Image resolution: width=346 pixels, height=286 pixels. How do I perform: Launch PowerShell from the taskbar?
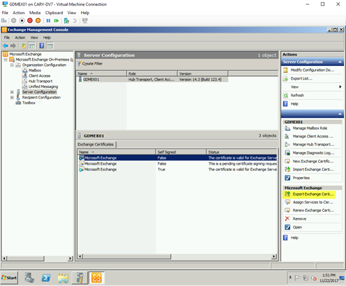point(46,278)
